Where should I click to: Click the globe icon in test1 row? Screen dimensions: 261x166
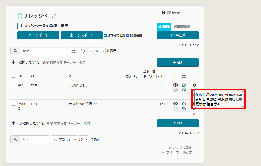point(175,90)
